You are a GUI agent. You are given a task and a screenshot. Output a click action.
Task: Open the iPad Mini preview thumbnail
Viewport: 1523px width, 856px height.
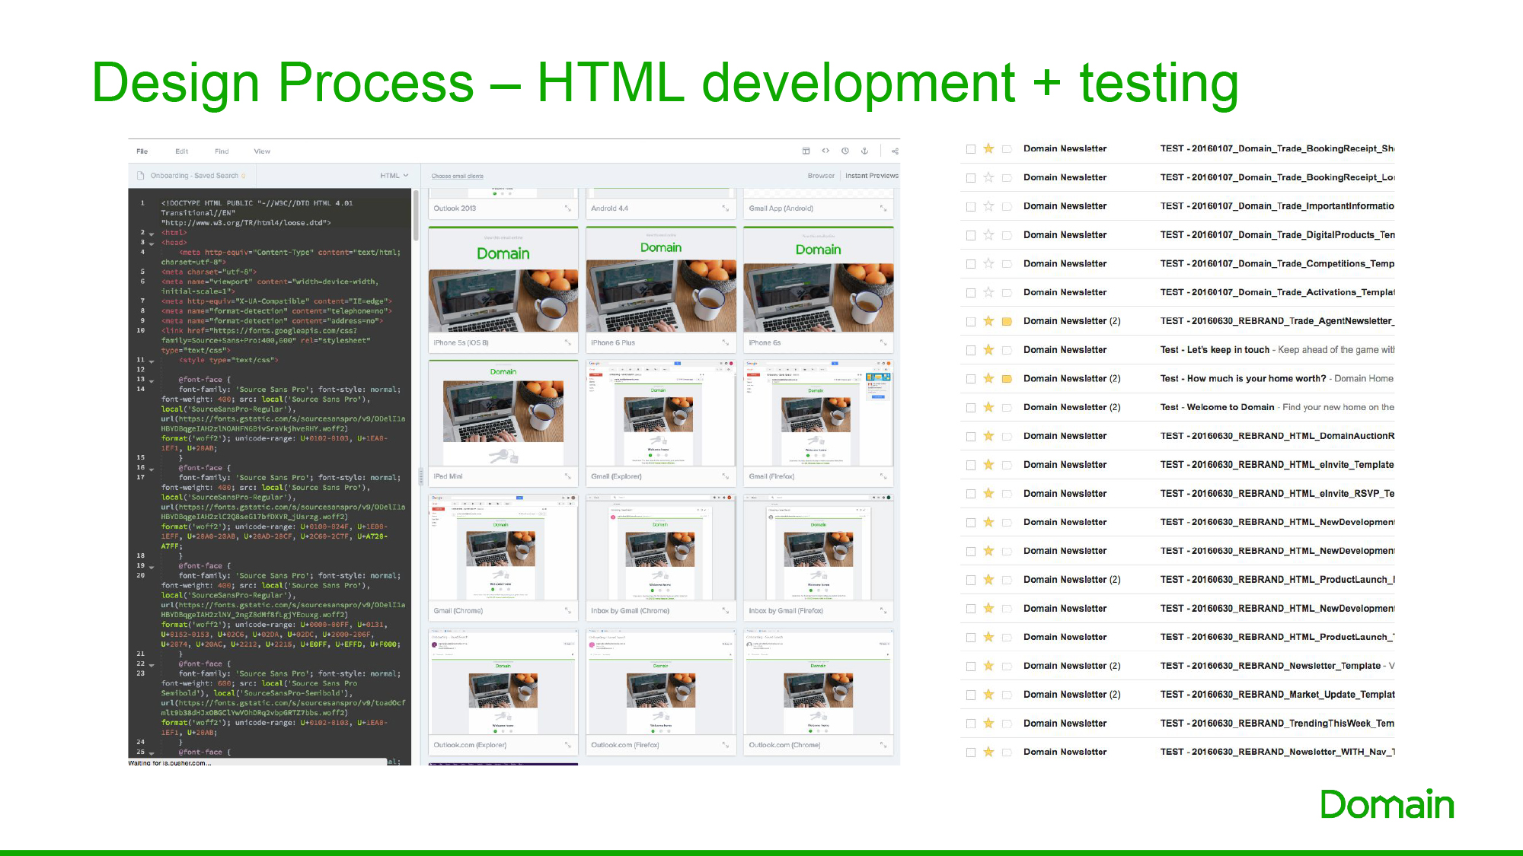[x=503, y=413]
